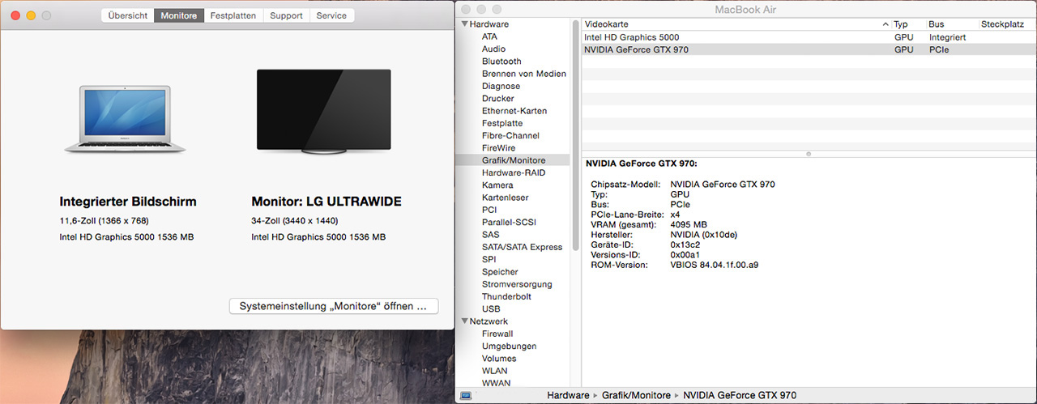Image resolution: width=1037 pixels, height=404 pixels.
Task: Click the computer icon in path bar
Action: point(466,396)
